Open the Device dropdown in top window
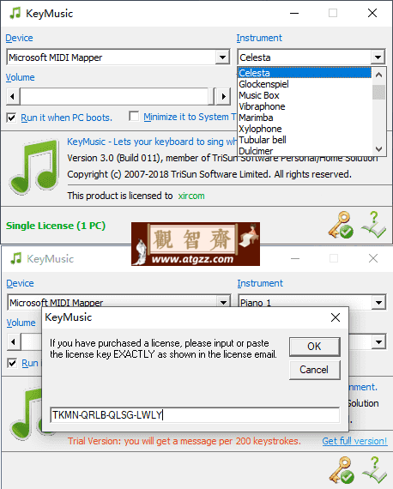Image resolution: width=393 pixels, height=489 pixels. click(x=222, y=57)
